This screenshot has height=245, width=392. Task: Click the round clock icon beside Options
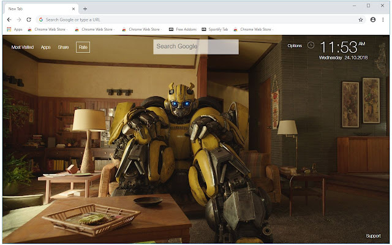(x=311, y=45)
